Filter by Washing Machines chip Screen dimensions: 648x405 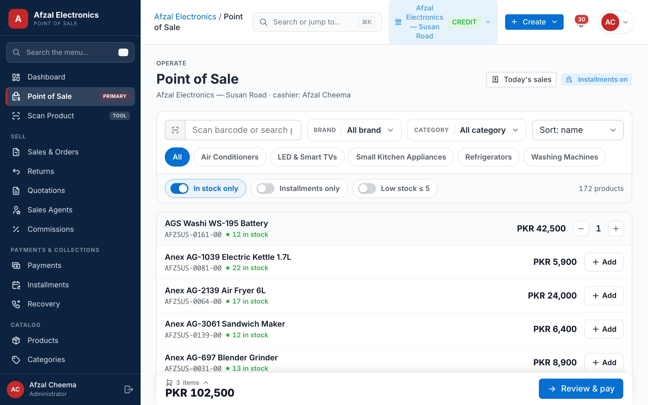564,157
